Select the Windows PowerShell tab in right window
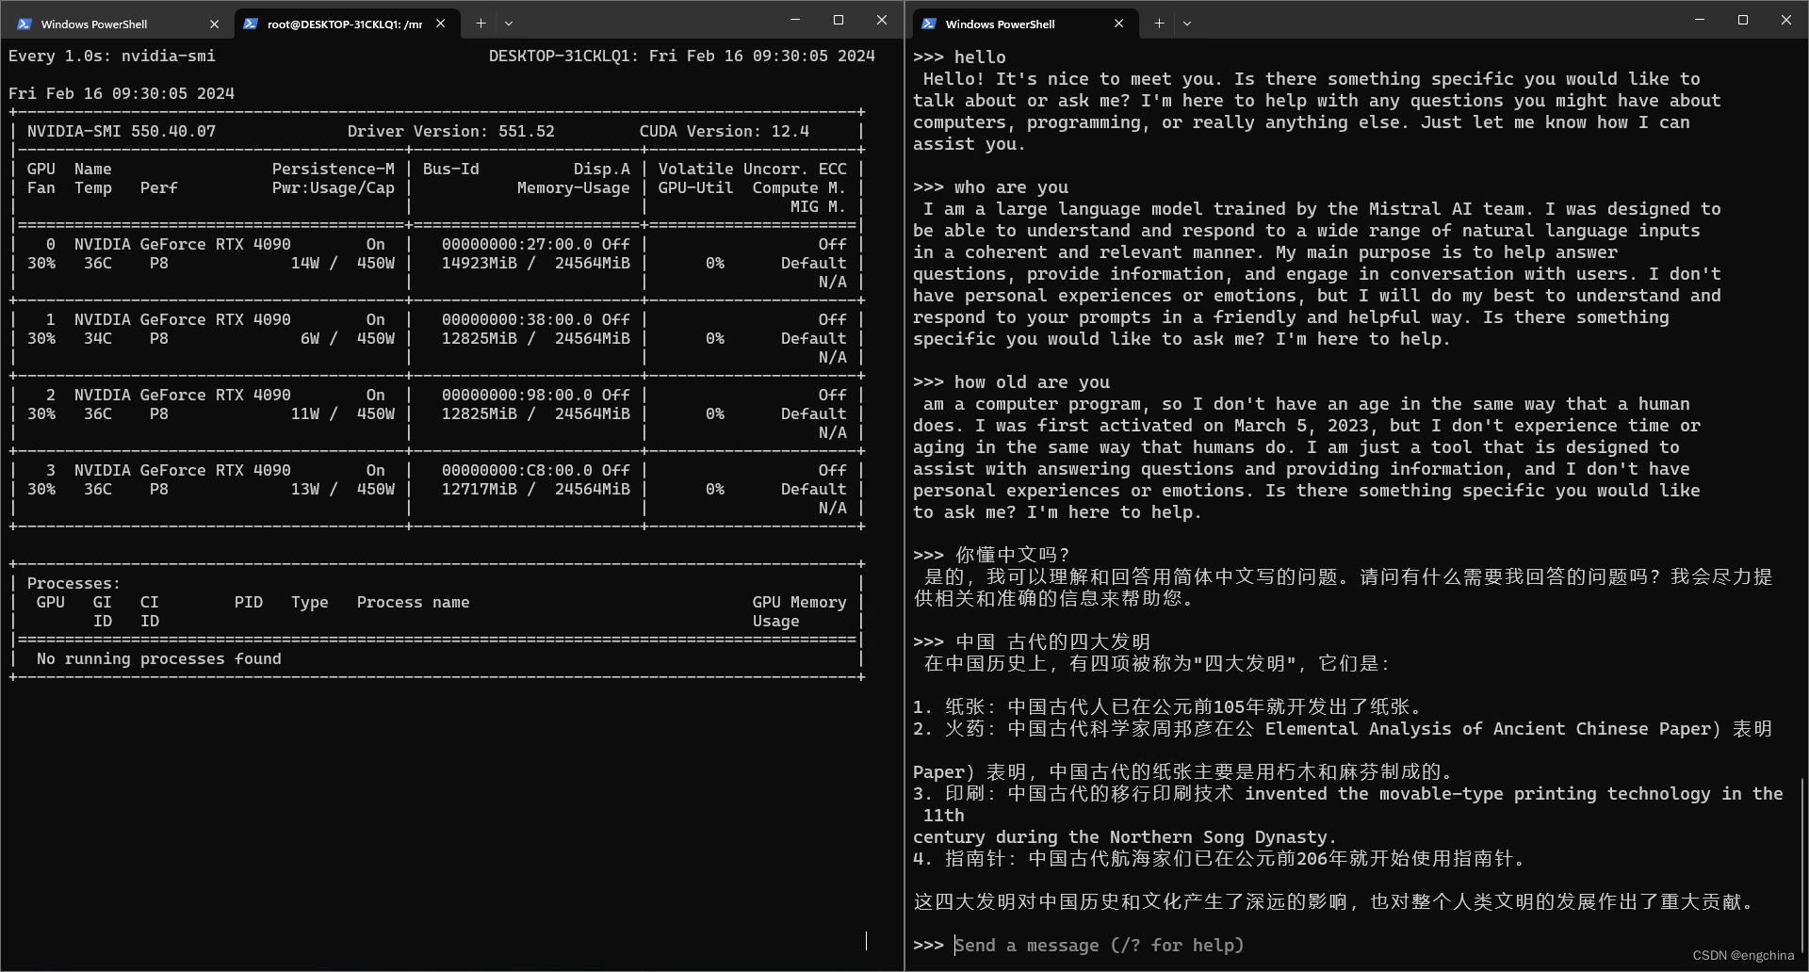Viewport: 1809px width, 972px height. [x=1024, y=24]
